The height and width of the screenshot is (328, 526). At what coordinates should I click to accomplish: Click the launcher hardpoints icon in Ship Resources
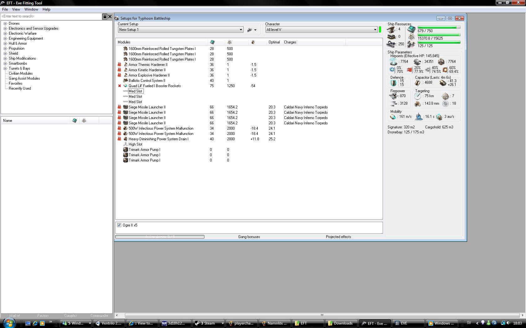point(391,37)
